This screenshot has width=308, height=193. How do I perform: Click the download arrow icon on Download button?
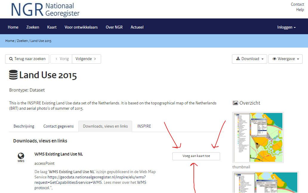click(x=238, y=59)
